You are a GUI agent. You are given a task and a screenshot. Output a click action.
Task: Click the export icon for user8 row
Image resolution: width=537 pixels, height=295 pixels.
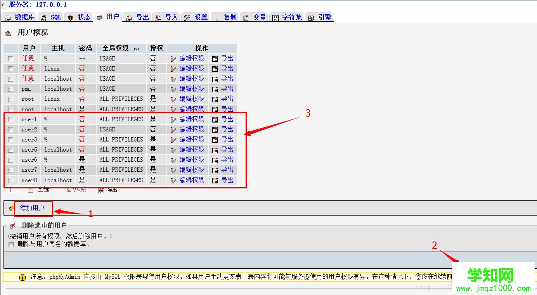pos(215,180)
